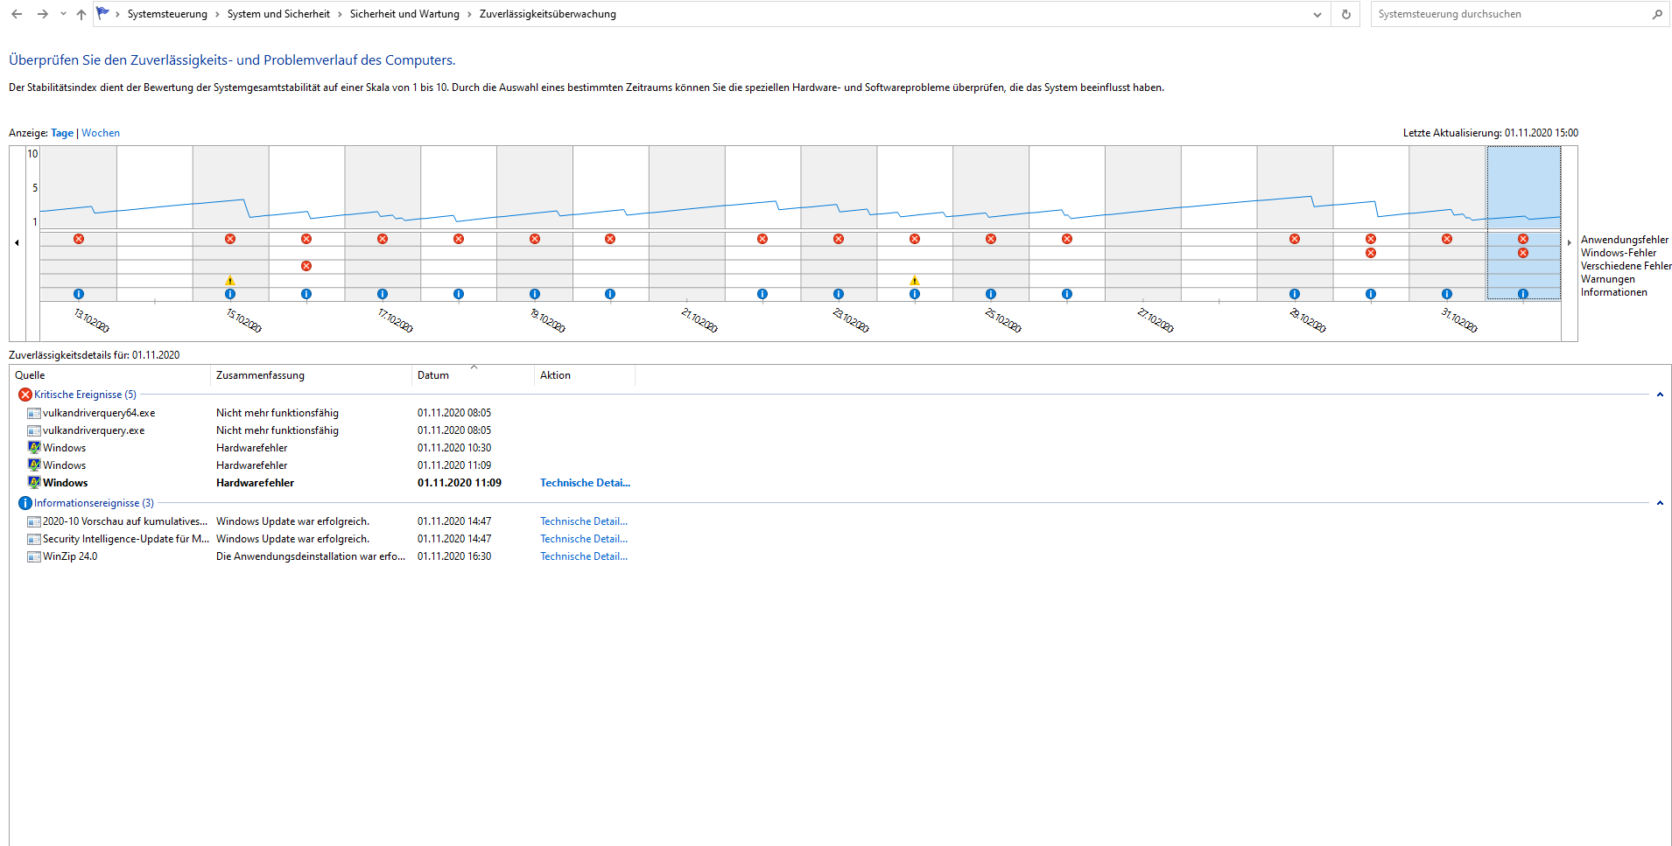Click the application error icon for 15.10.2020

(x=230, y=239)
